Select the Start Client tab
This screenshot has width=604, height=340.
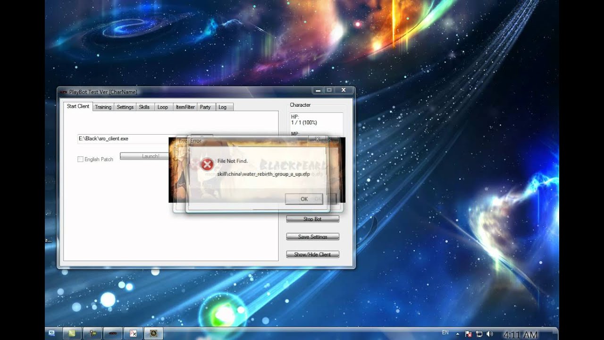click(78, 106)
